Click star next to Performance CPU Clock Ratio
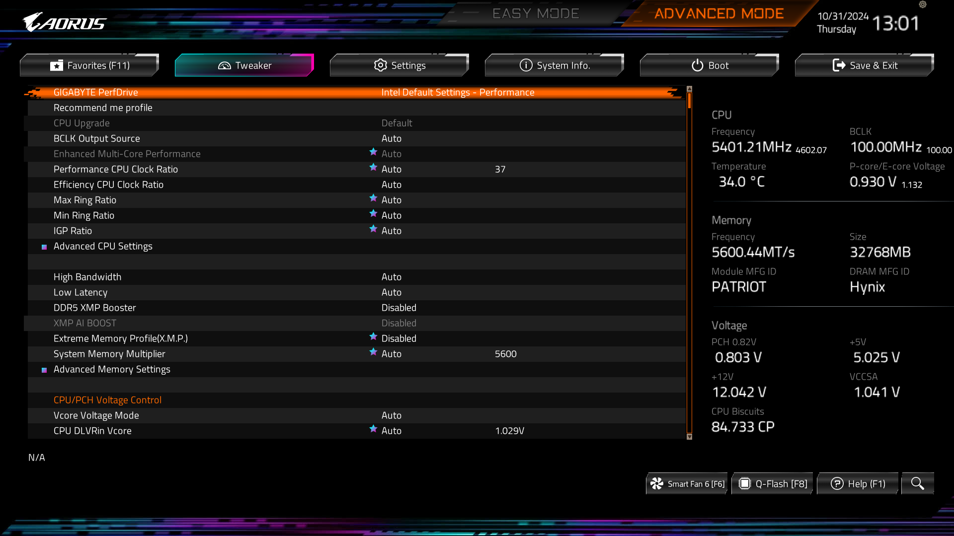 pyautogui.click(x=373, y=168)
